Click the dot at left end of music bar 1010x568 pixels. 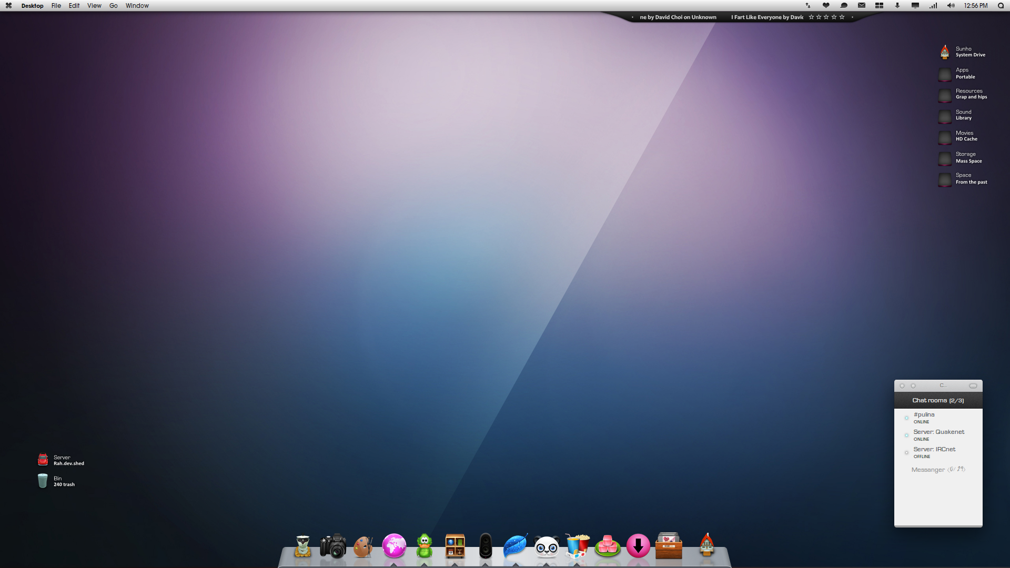point(632,17)
